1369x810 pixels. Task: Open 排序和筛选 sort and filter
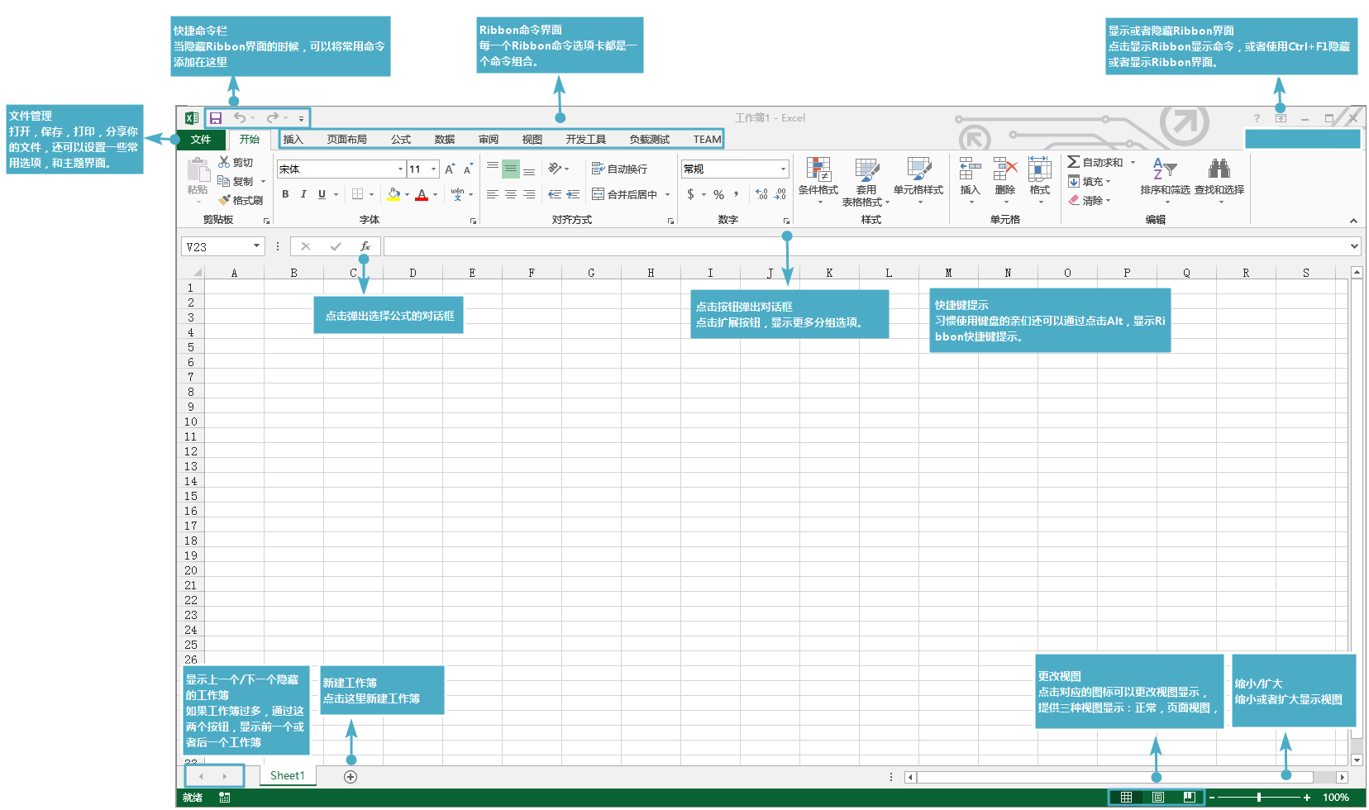(1165, 181)
